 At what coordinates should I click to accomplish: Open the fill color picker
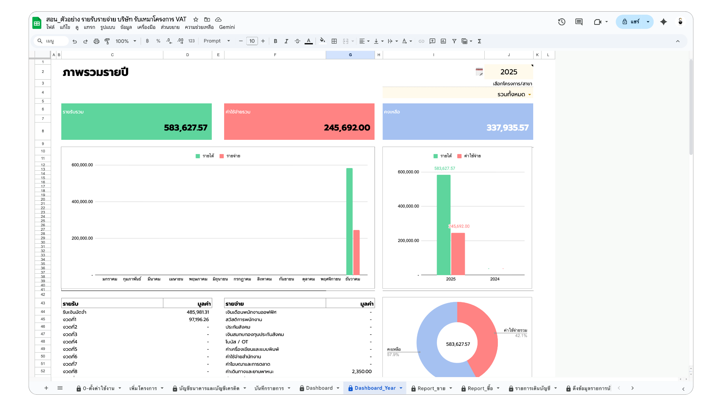click(x=322, y=41)
